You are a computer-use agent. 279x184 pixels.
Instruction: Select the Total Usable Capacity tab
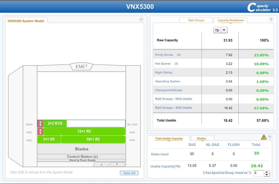pyautogui.click(x=169, y=138)
